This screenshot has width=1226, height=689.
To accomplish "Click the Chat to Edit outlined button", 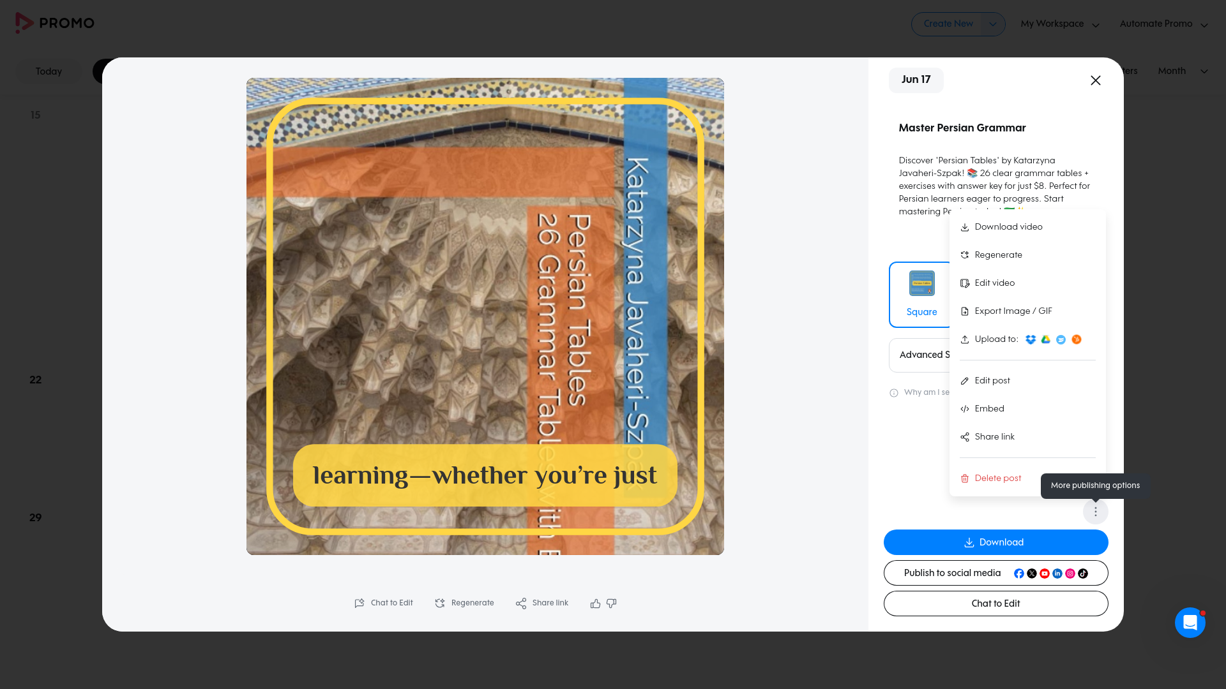I will click(x=996, y=604).
